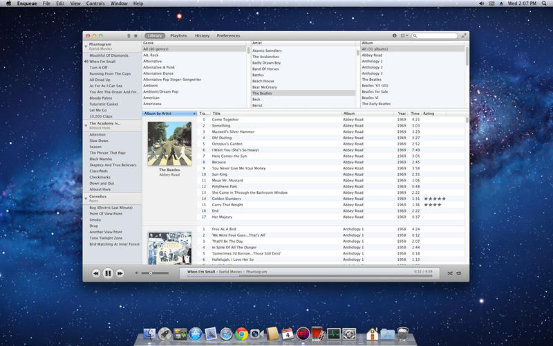Click the Abbey Road album cover thumbnail

[x=169, y=143]
